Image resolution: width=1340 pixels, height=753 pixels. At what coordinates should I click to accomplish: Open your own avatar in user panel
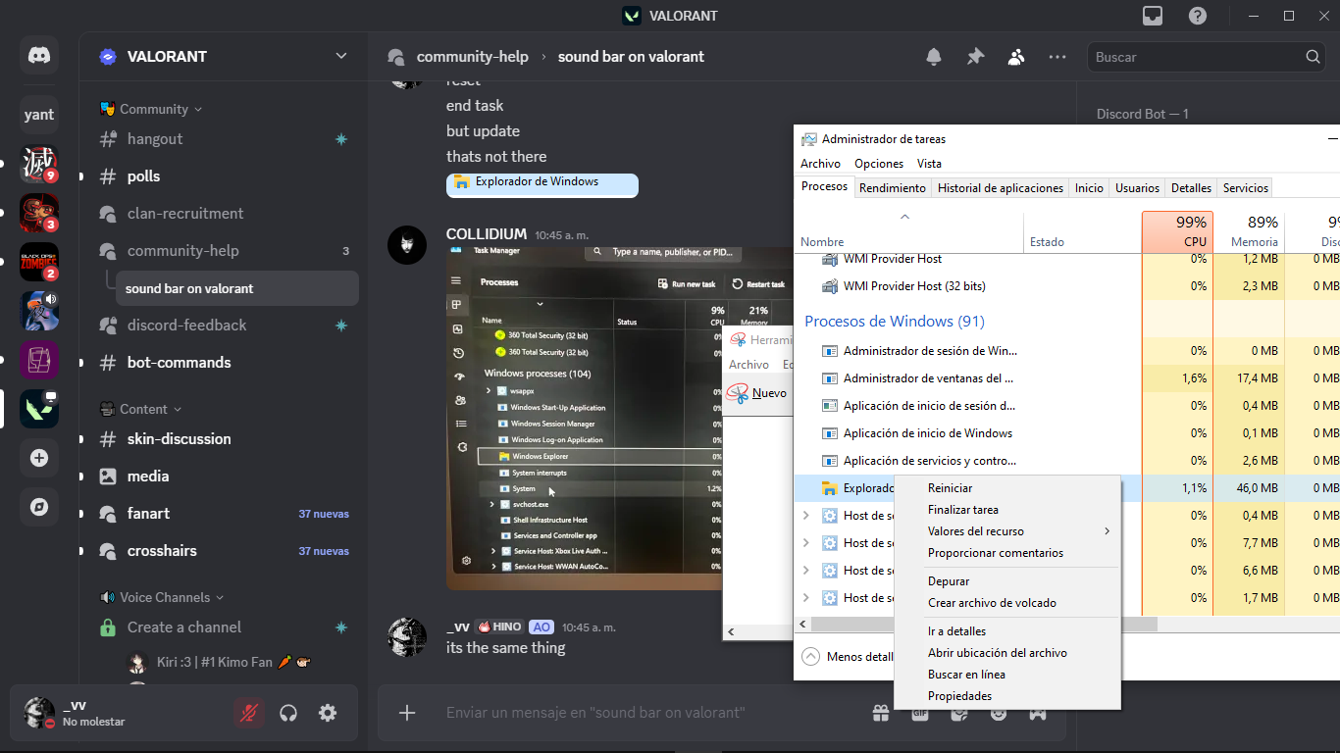[39, 713]
